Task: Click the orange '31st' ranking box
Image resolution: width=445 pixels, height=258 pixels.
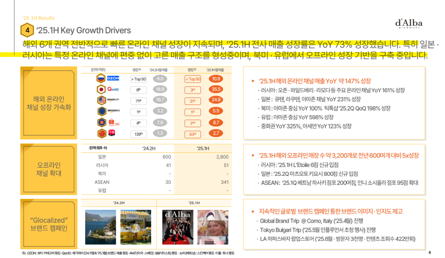Action: 193,101
